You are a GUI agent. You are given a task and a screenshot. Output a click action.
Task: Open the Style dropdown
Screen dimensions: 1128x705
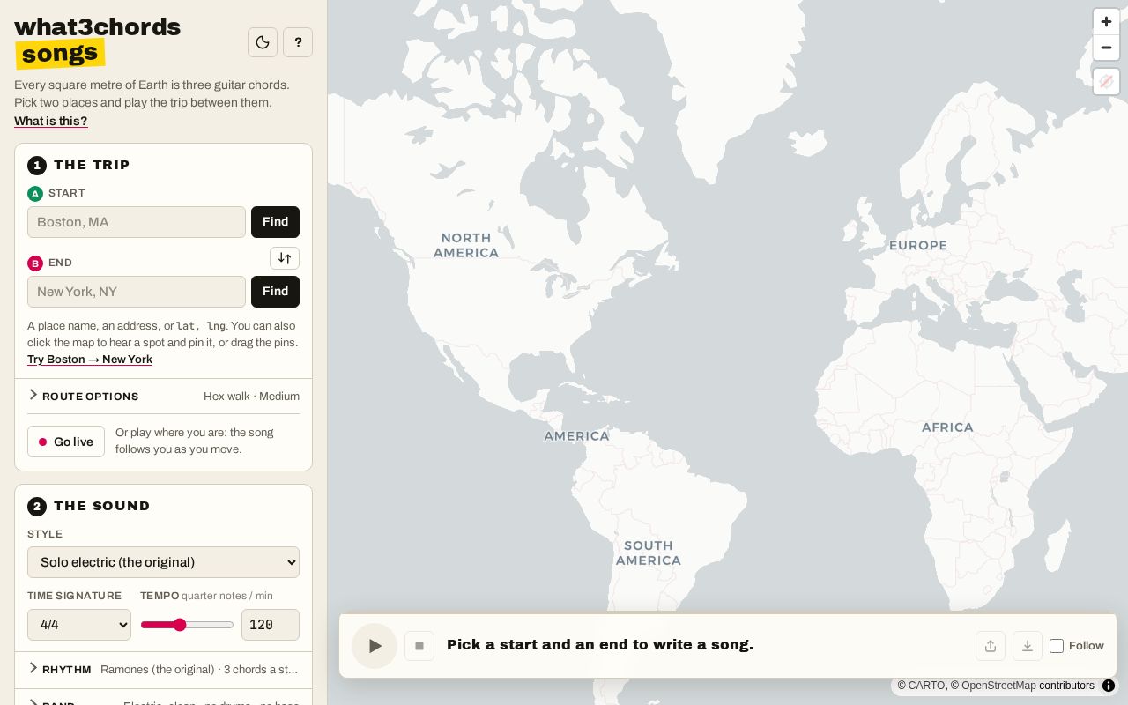pyautogui.click(x=163, y=562)
